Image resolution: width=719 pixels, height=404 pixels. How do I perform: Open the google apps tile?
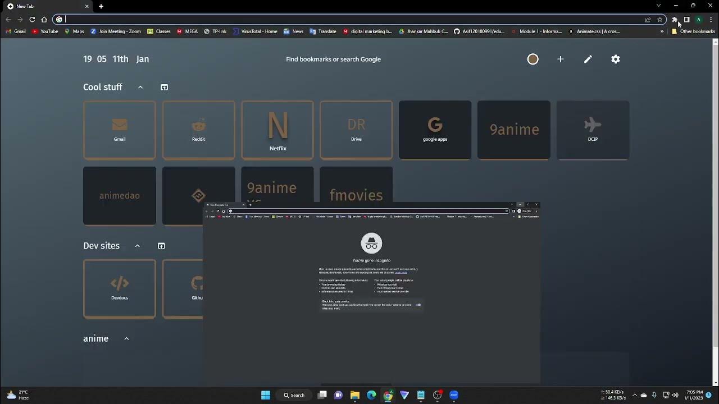[x=435, y=130]
